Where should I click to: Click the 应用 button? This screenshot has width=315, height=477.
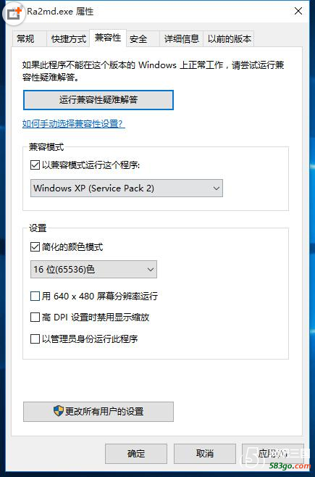(x=273, y=454)
